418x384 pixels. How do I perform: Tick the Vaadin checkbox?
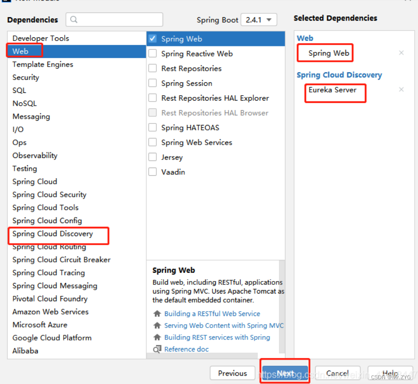click(153, 172)
